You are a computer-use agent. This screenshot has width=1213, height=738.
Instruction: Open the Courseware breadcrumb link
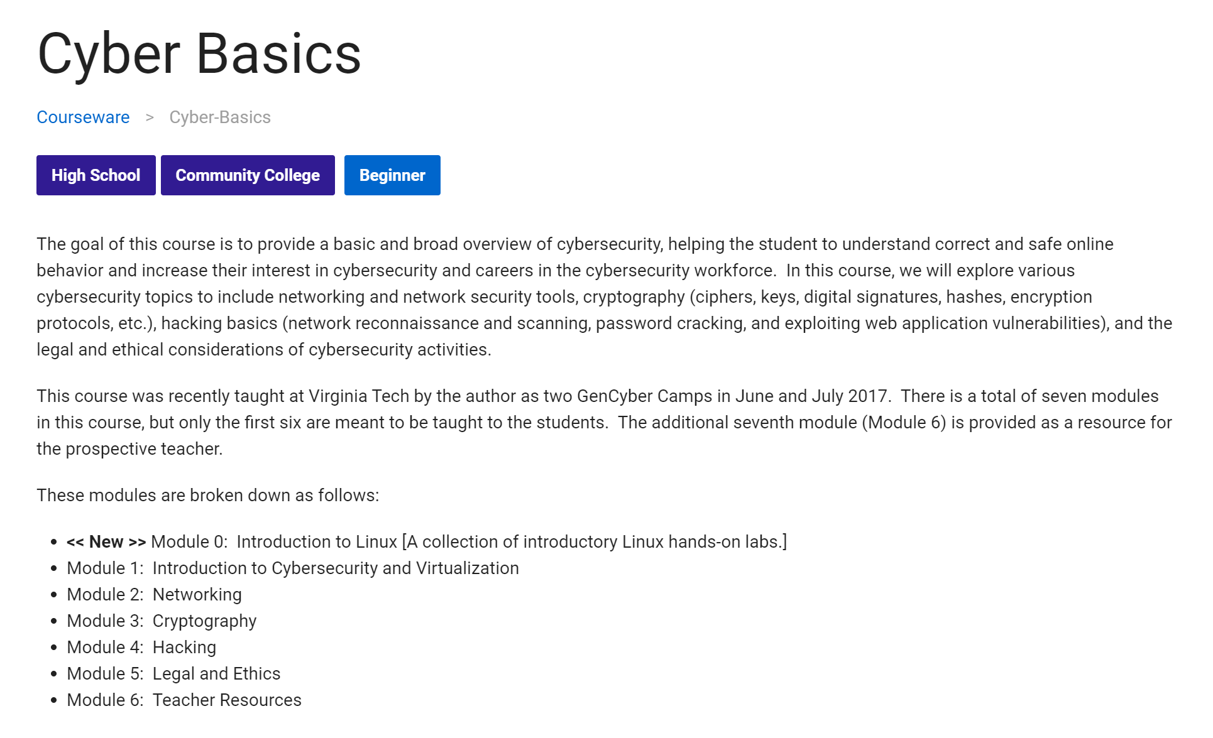(x=83, y=117)
